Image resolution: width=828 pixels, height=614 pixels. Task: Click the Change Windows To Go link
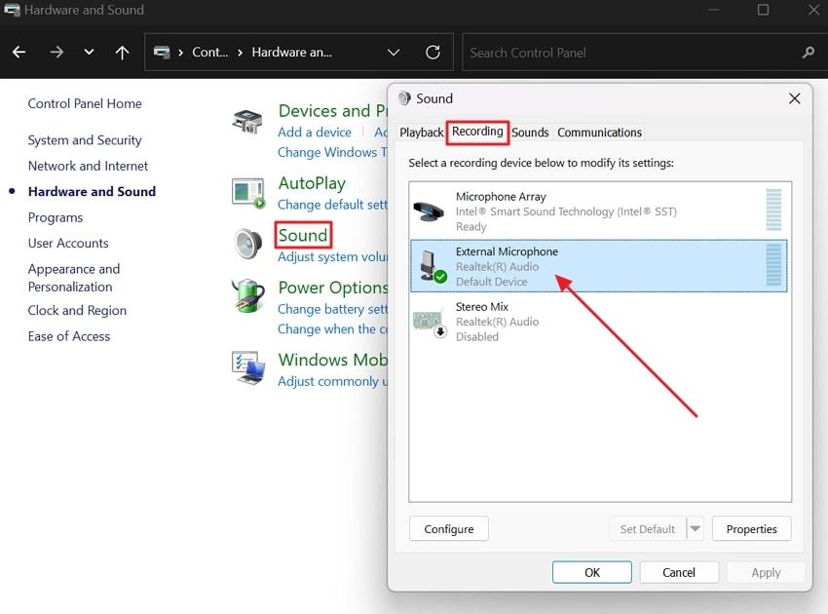click(x=332, y=152)
